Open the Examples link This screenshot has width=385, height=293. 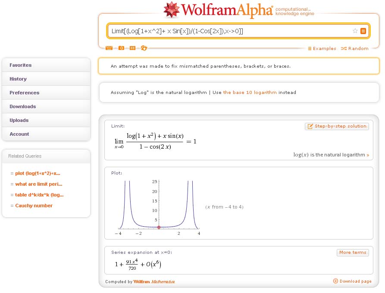[322, 49]
